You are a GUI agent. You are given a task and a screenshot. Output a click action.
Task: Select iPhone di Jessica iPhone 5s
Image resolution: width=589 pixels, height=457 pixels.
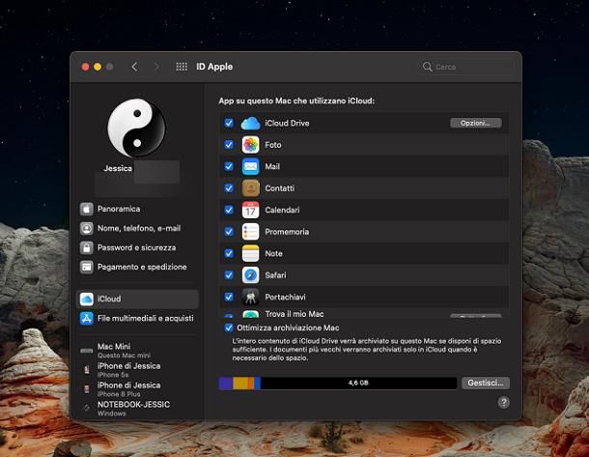tap(138, 370)
